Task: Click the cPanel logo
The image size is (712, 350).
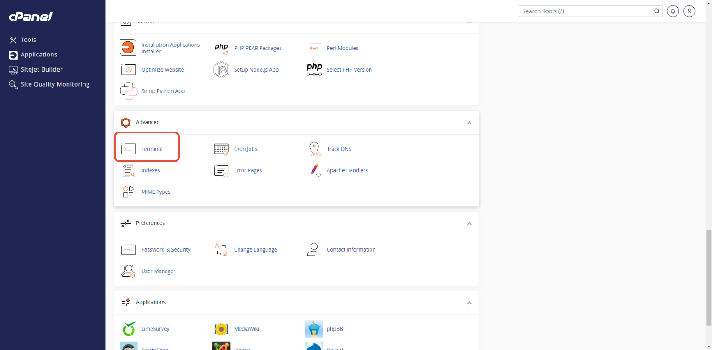Action: 31,17
